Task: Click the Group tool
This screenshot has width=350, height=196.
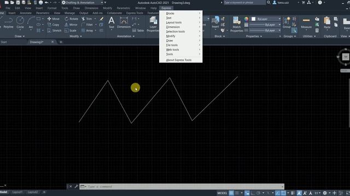Action: 287,23
